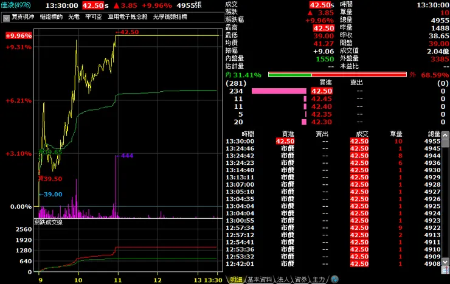Click the 時間 column header
This screenshot has width=450, height=284.
(247, 134)
